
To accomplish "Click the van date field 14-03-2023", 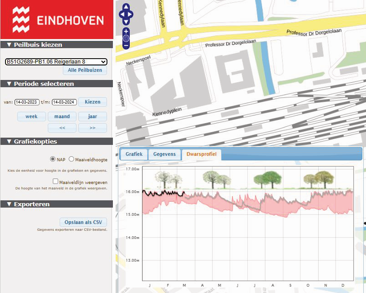I will click(x=27, y=102).
